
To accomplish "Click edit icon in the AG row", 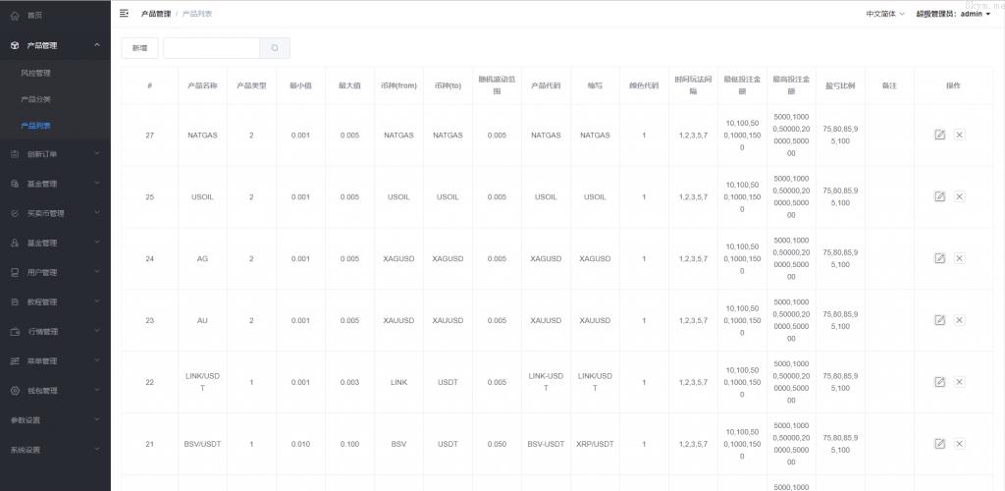I will point(939,258).
